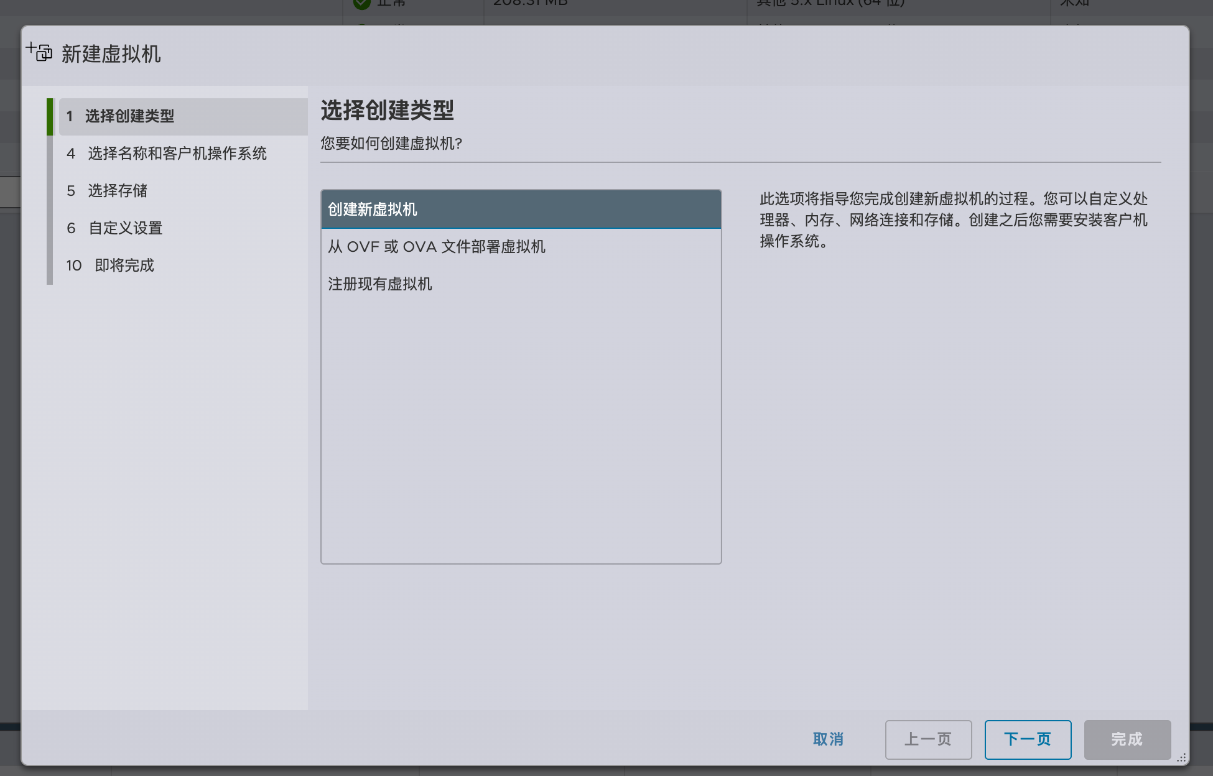Proceed with the 下一页 button

[x=1027, y=739]
